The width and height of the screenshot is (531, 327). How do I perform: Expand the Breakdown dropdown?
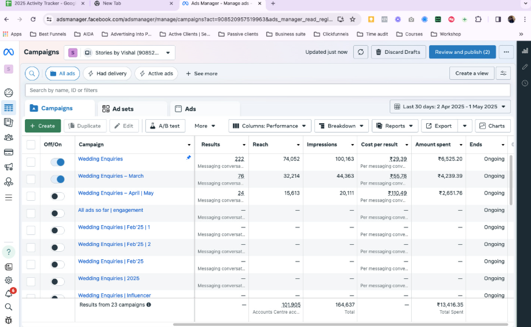pos(342,126)
